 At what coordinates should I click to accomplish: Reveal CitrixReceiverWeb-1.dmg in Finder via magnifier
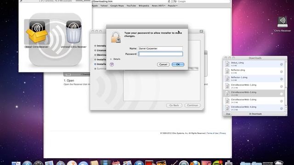tap(281, 87)
